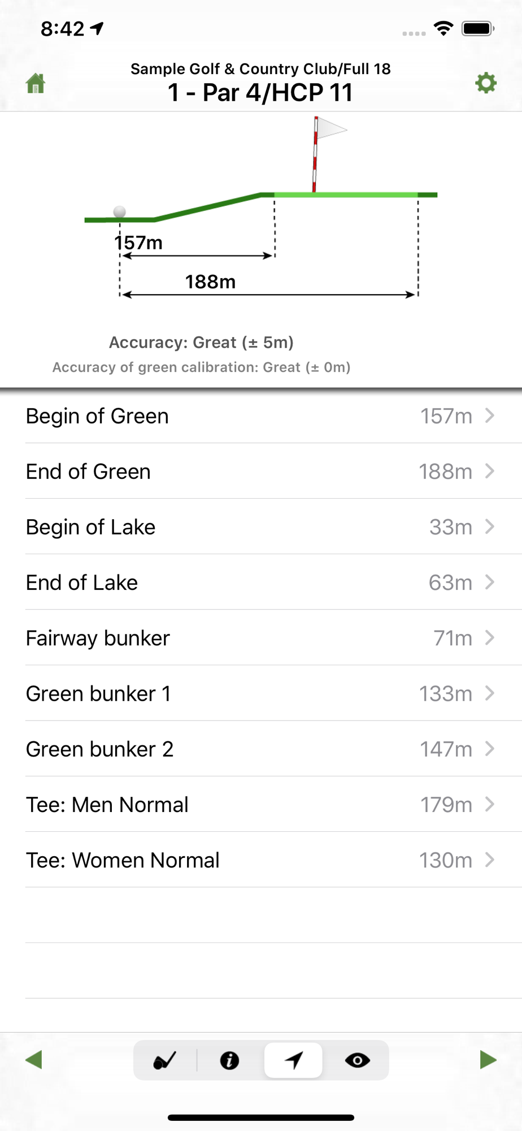Expand the End of Green chevron
The height and width of the screenshot is (1131, 522).
pos(490,471)
